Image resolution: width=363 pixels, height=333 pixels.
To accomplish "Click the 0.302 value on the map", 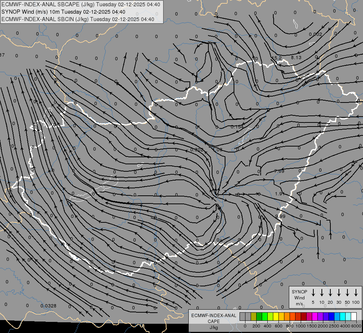I will [x=197, y=150].
